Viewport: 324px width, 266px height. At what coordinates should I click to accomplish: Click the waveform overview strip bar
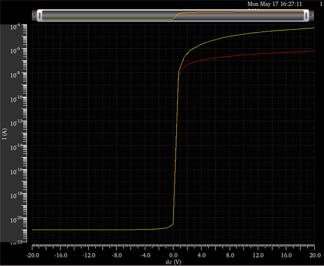click(173, 16)
